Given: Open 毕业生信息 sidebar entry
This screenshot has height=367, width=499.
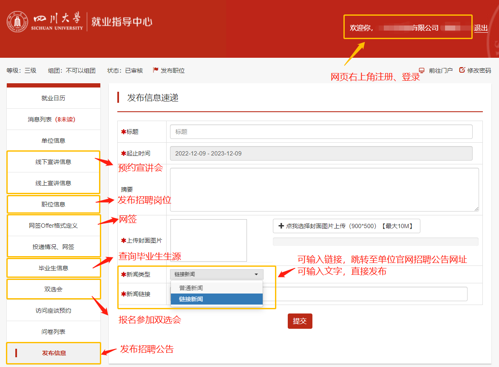Looking at the screenshot, I should point(53,268).
